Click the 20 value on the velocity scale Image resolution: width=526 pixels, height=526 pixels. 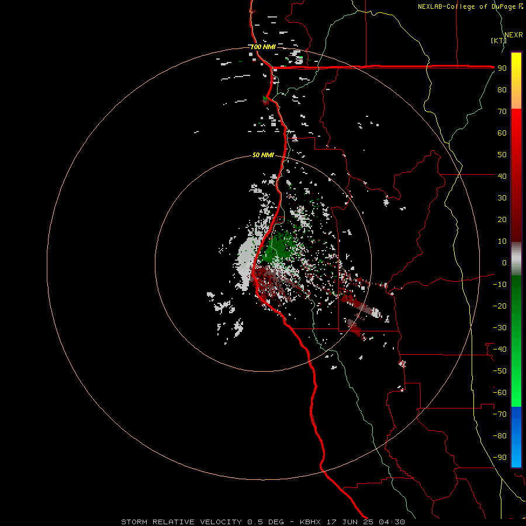click(502, 219)
